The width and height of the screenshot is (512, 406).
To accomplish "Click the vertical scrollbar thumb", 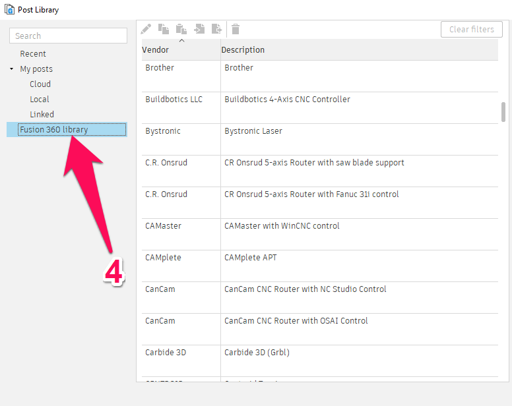I will coord(503,112).
